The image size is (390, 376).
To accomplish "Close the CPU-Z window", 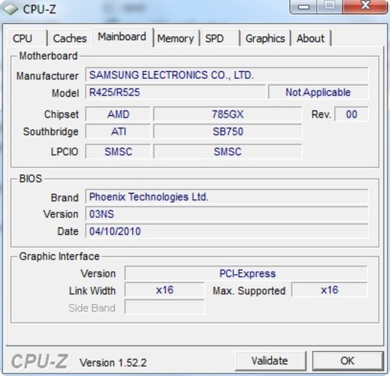I will pos(365,6).
